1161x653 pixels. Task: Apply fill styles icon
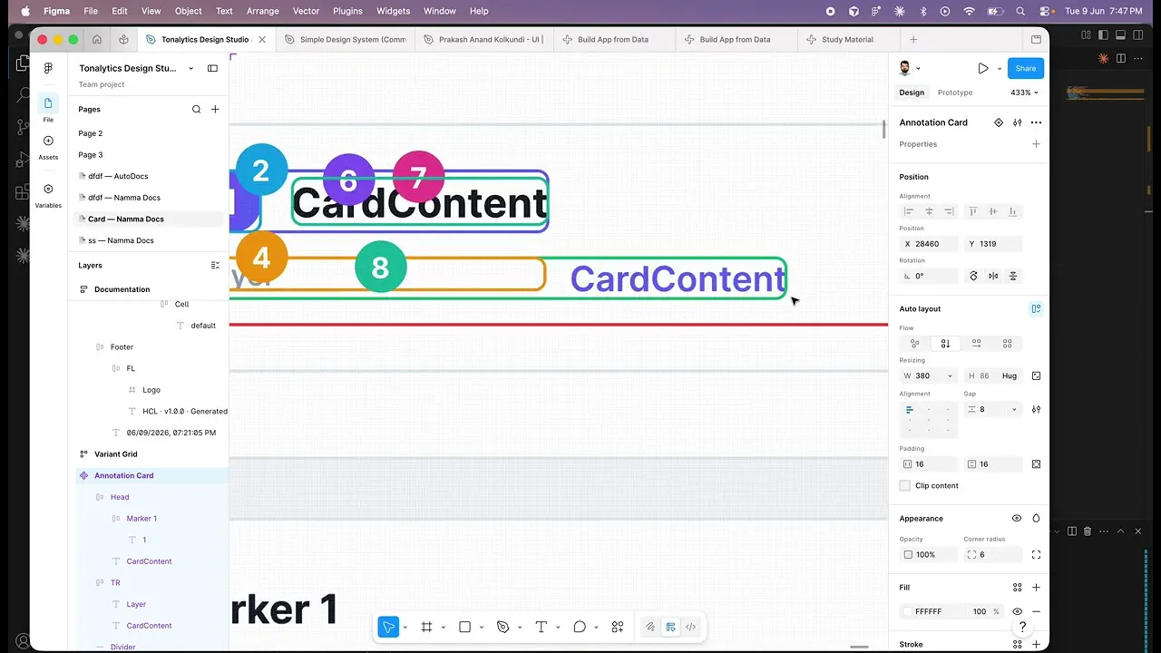pyautogui.click(x=1018, y=588)
